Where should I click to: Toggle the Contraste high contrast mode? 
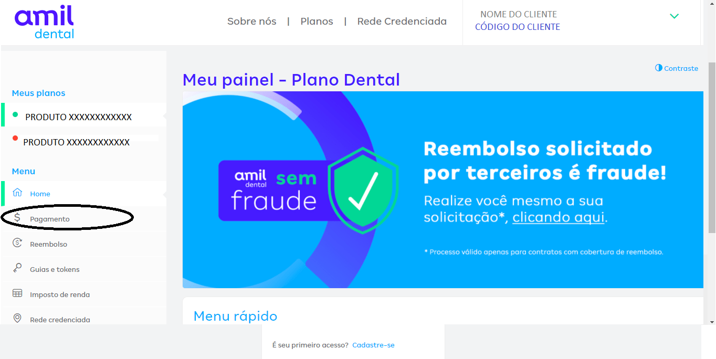click(x=676, y=68)
